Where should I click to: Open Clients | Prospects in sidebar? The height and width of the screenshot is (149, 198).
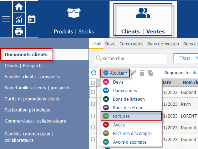pos(24,66)
